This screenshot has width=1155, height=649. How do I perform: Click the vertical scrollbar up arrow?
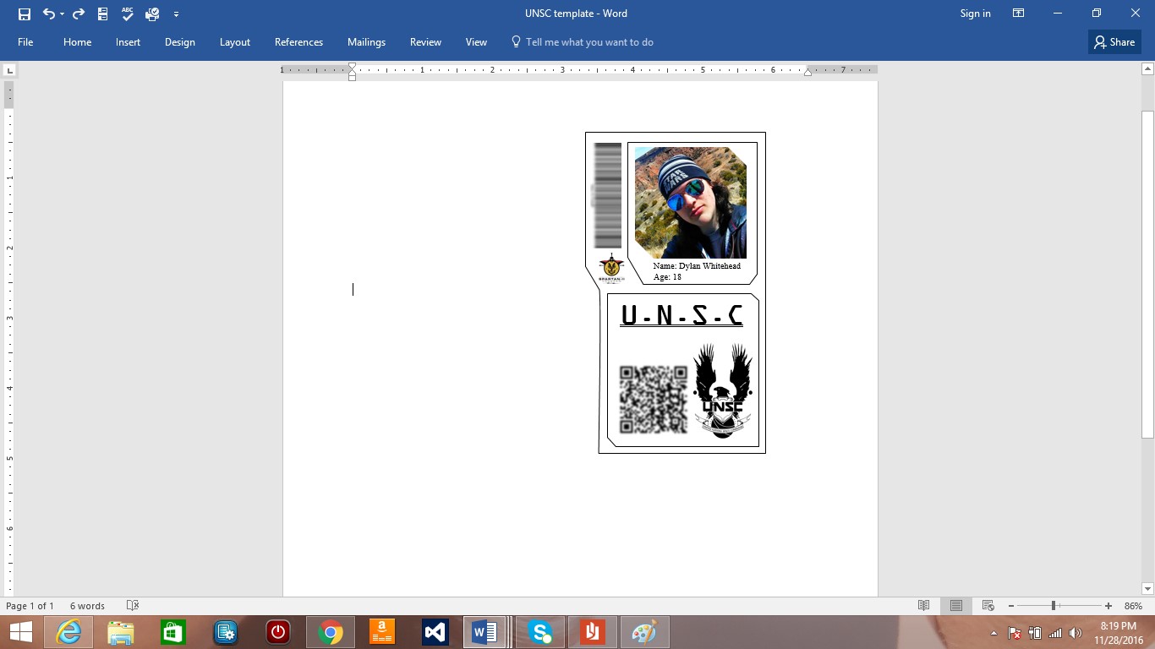click(x=1147, y=70)
